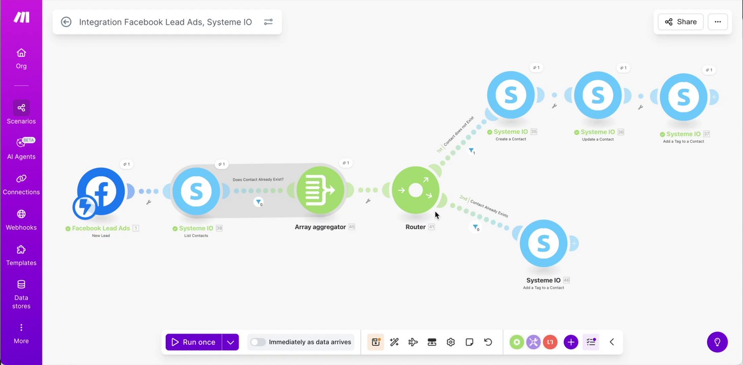This screenshot has width=743, height=365.
Task: Open green Flow control tools icon
Action: pyautogui.click(x=517, y=342)
